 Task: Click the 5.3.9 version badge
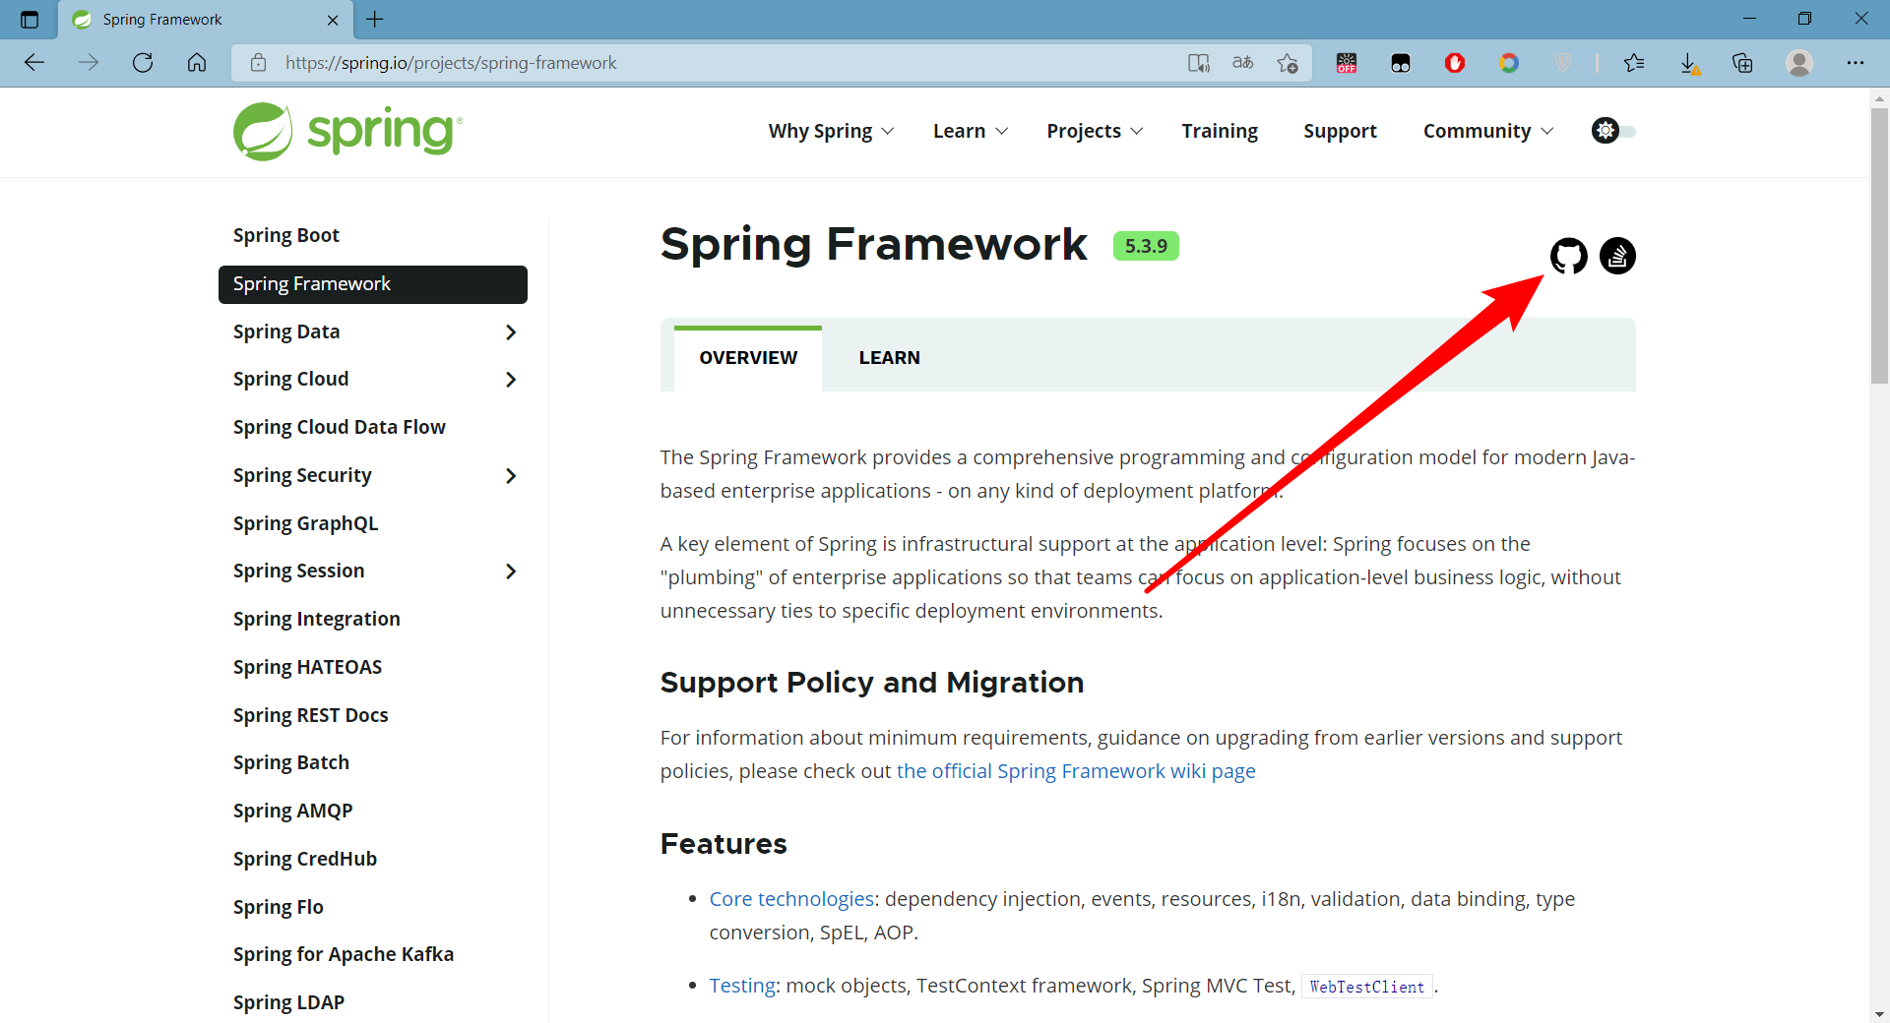click(x=1145, y=245)
